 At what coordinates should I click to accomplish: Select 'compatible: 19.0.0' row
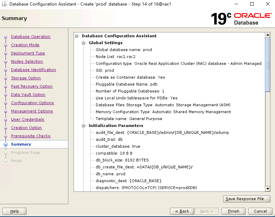point(114,153)
